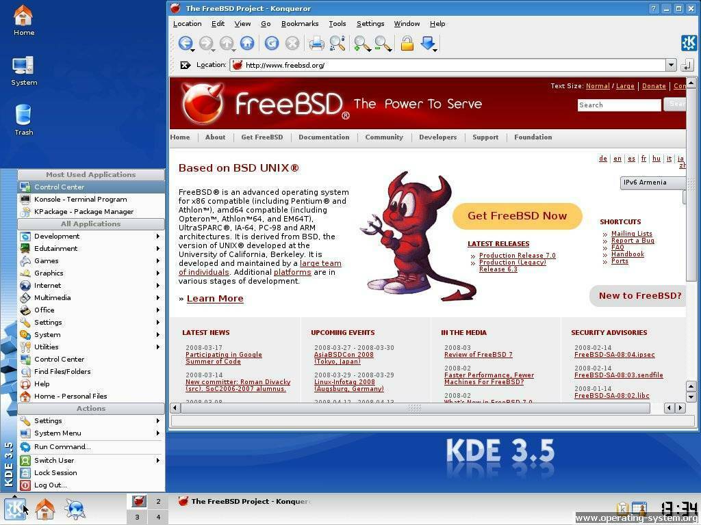Open the Trash icon on the desktop
Viewport: 701px width, 525px height.
(23, 119)
